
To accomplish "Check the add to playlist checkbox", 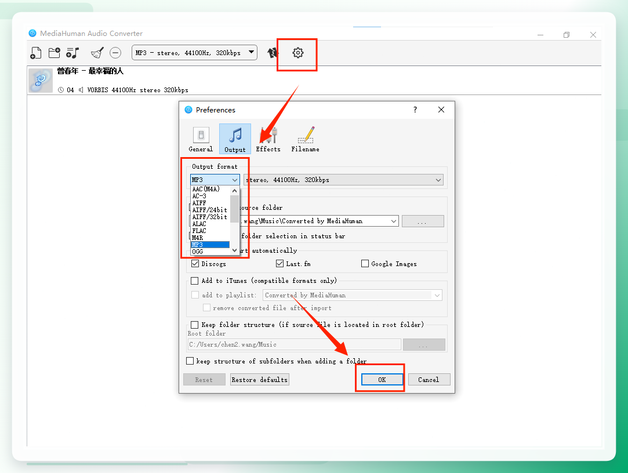I will point(195,295).
